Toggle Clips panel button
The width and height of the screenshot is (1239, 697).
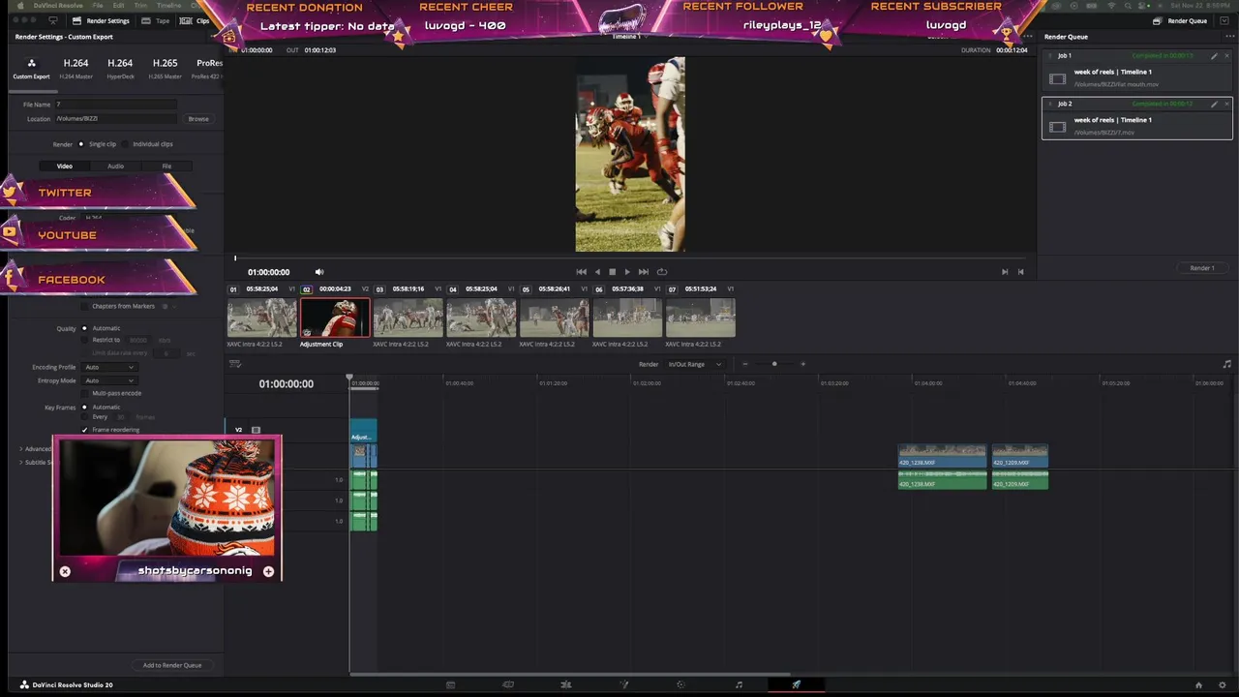tap(195, 20)
